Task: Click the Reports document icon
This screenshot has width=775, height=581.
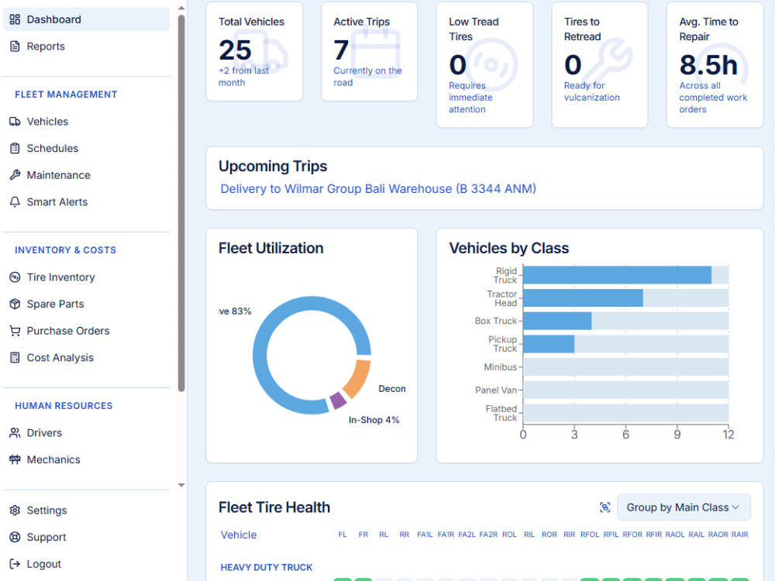Action: pyautogui.click(x=15, y=46)
